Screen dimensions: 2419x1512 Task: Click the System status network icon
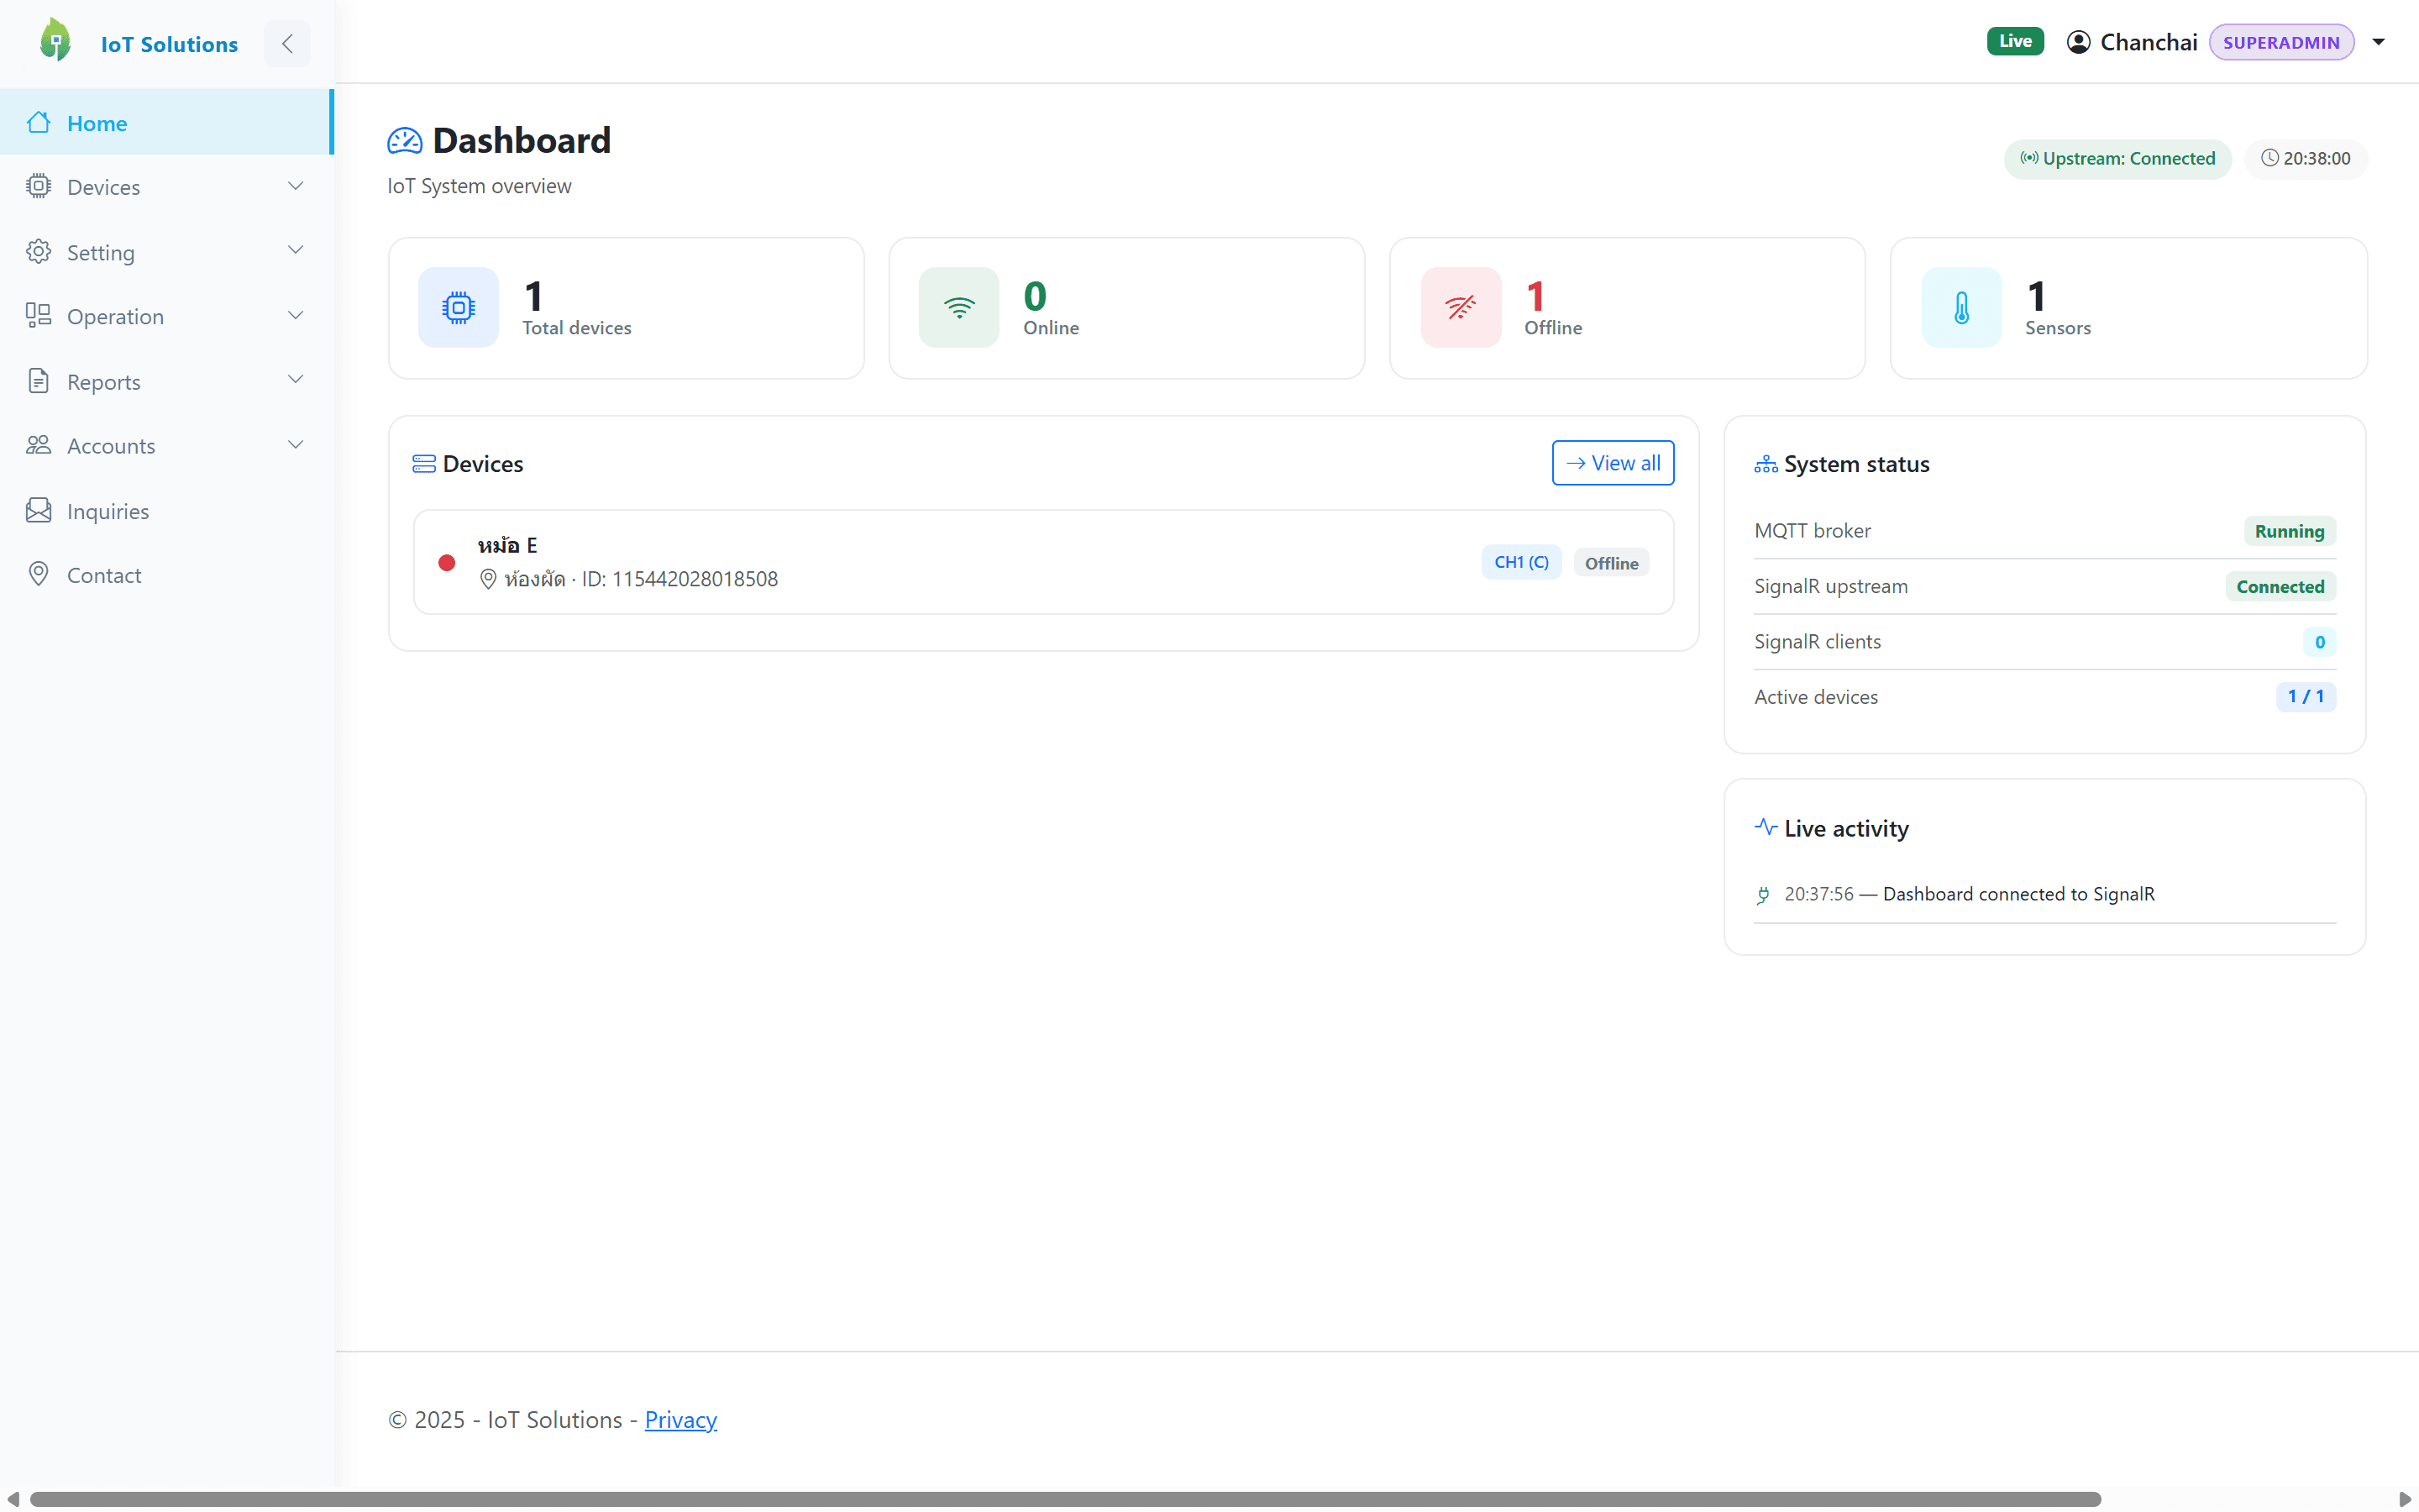[x=1766, y=464]
